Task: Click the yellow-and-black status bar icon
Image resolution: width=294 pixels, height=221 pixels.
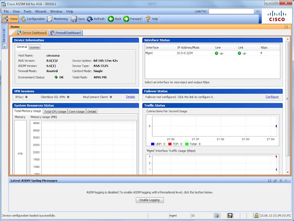Action: 230,216
